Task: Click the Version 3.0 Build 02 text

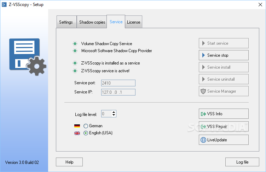Action: (22, 162)
